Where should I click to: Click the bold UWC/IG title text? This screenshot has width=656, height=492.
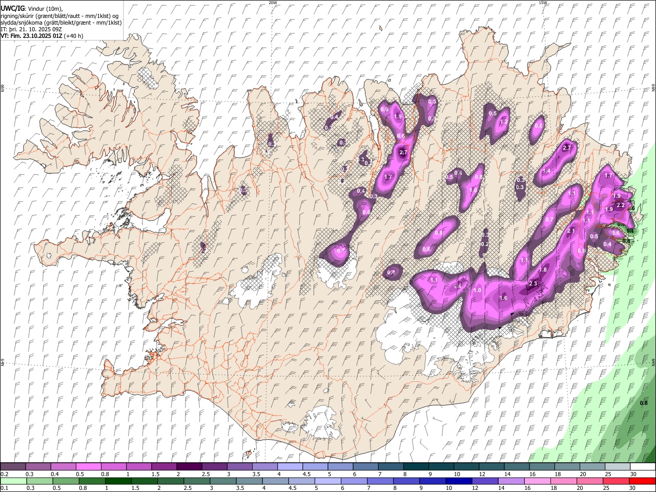pos(12,9)
